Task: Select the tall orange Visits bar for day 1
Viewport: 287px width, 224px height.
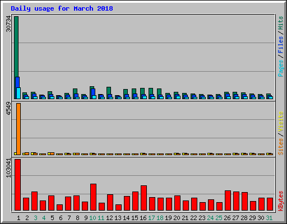Action: coord(18,129)
